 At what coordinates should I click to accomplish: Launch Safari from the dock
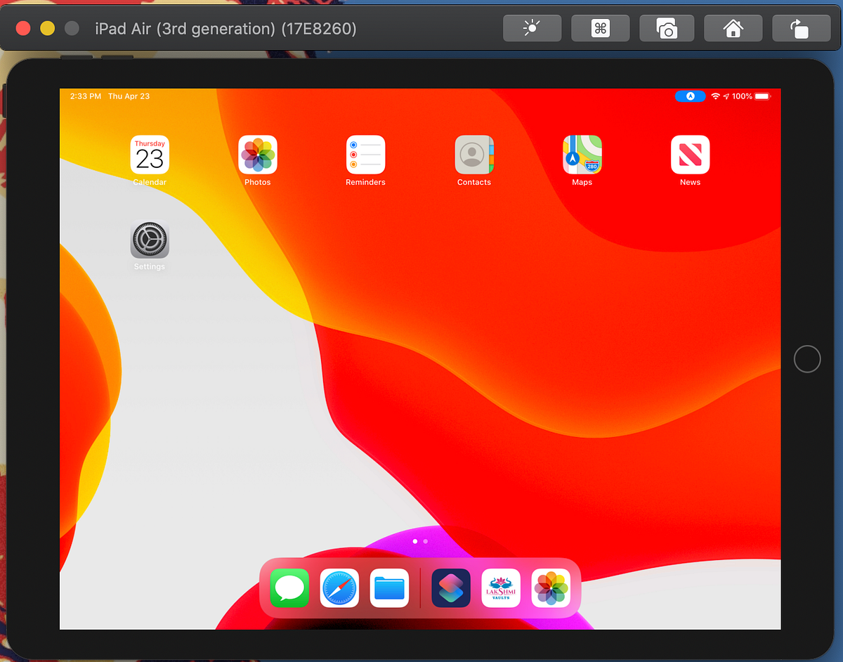(x=339, y=588)
